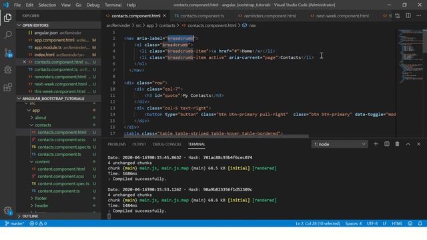Open the Help menu

(131, 5)
